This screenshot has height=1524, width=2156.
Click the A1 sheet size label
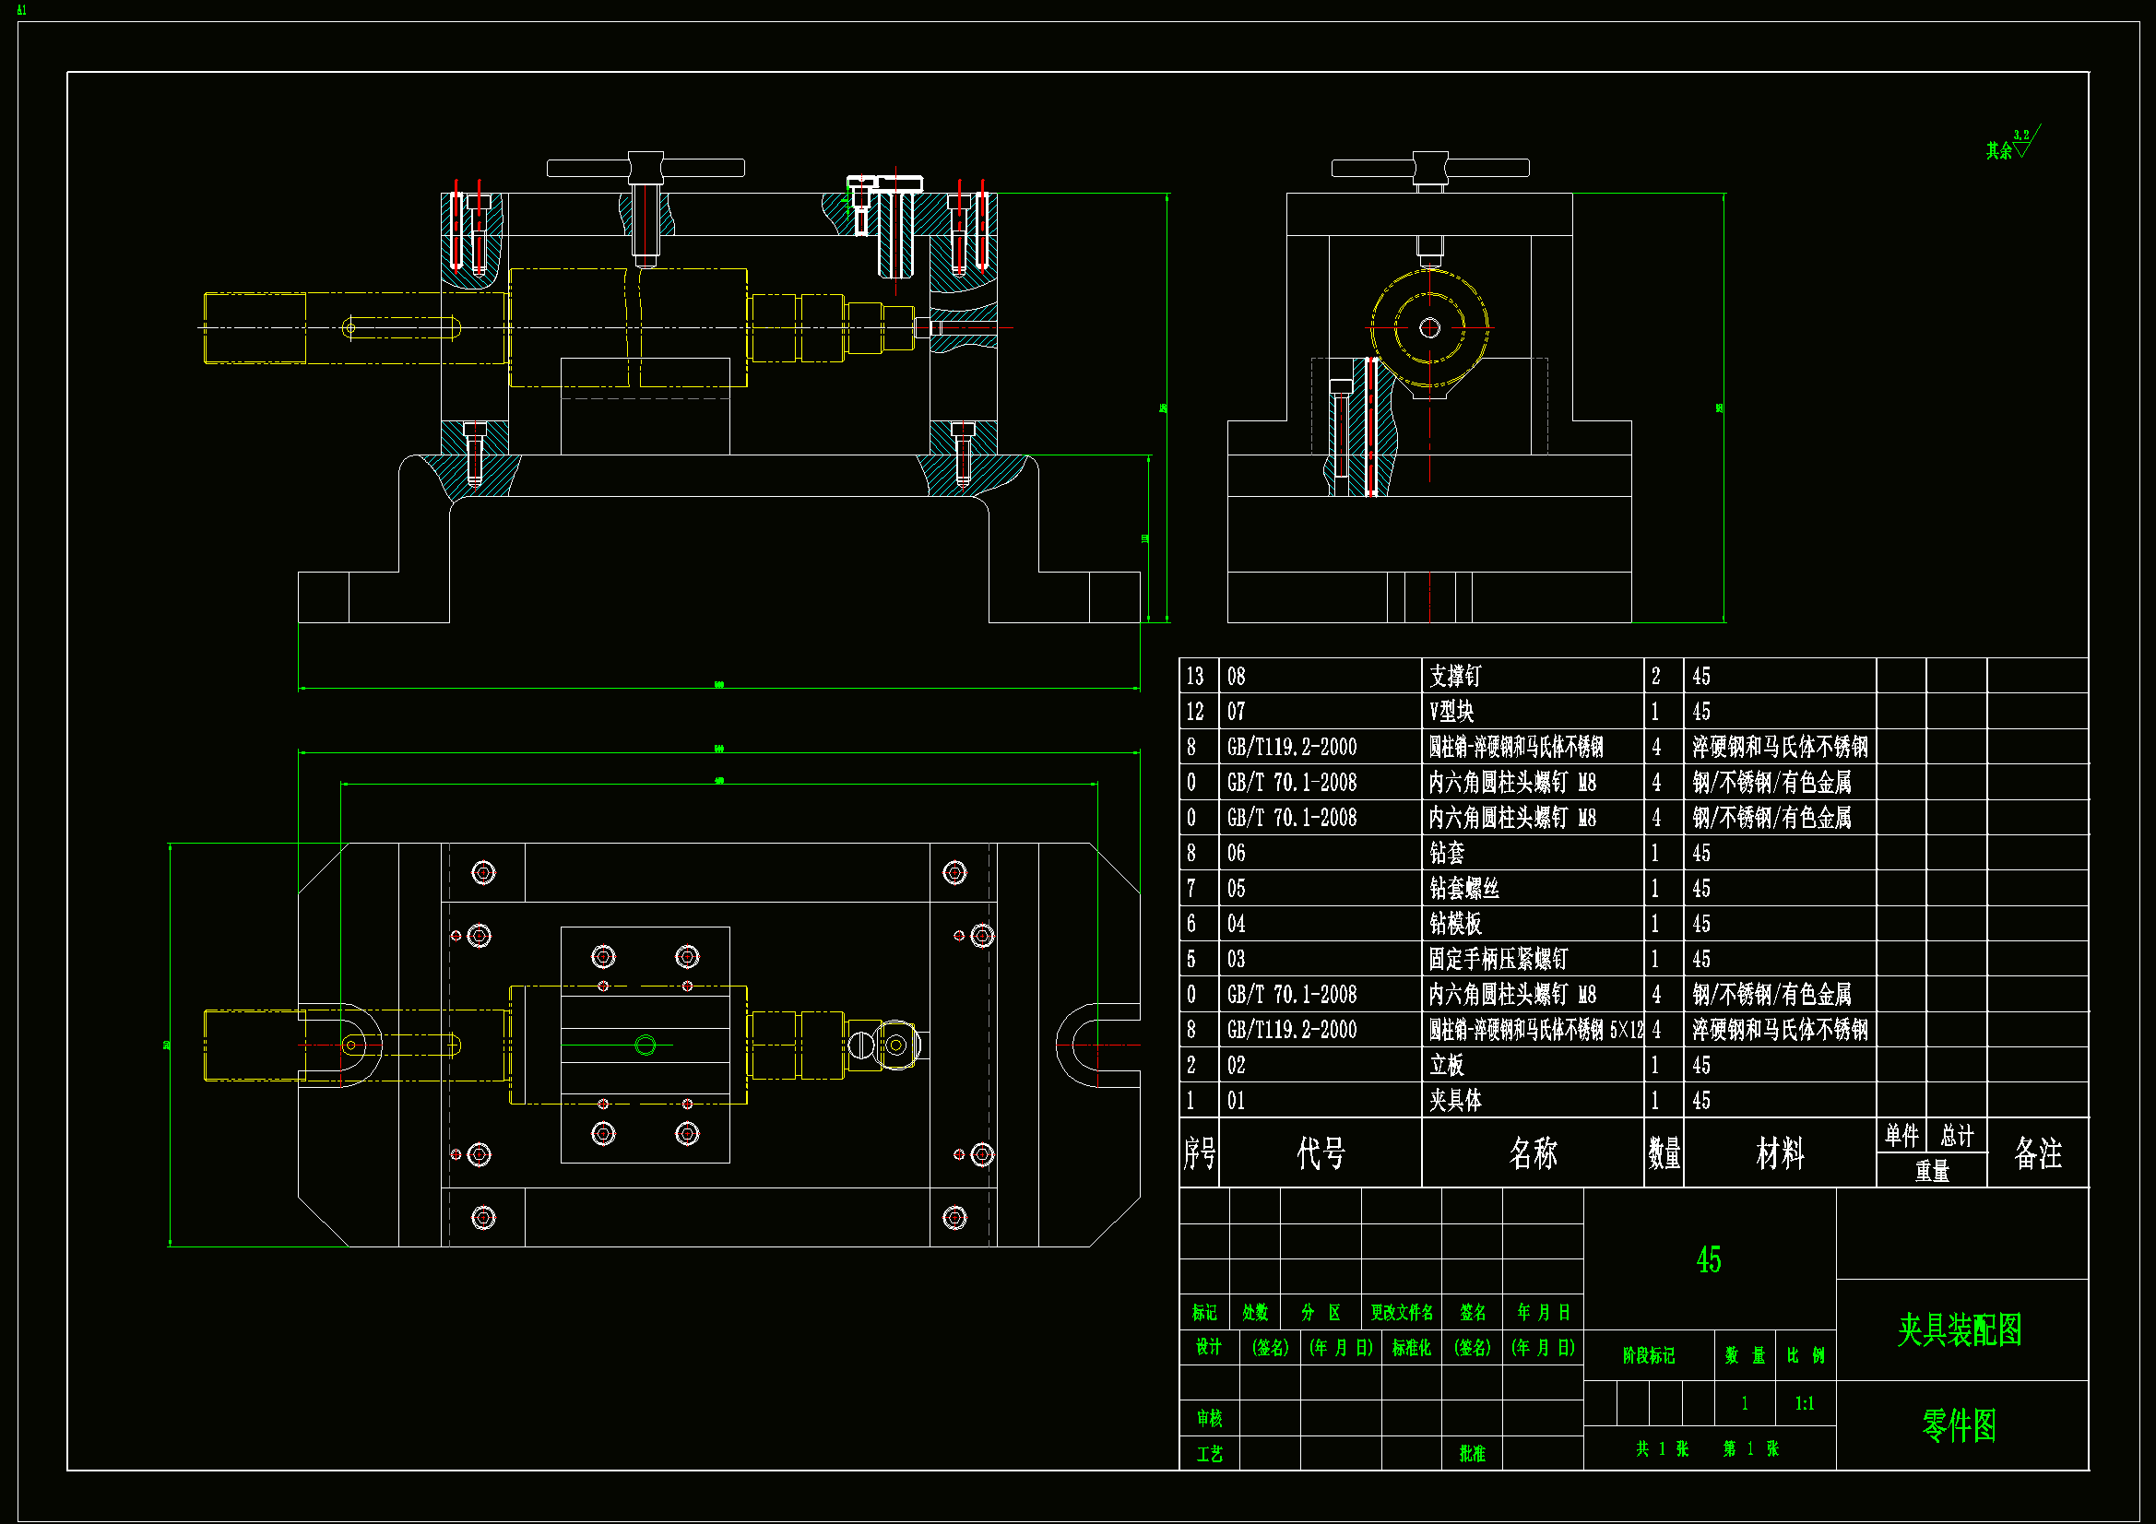pyautogui.click(x=21, y=10)
